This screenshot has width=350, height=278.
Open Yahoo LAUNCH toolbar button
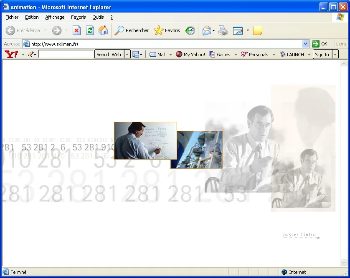292,54
